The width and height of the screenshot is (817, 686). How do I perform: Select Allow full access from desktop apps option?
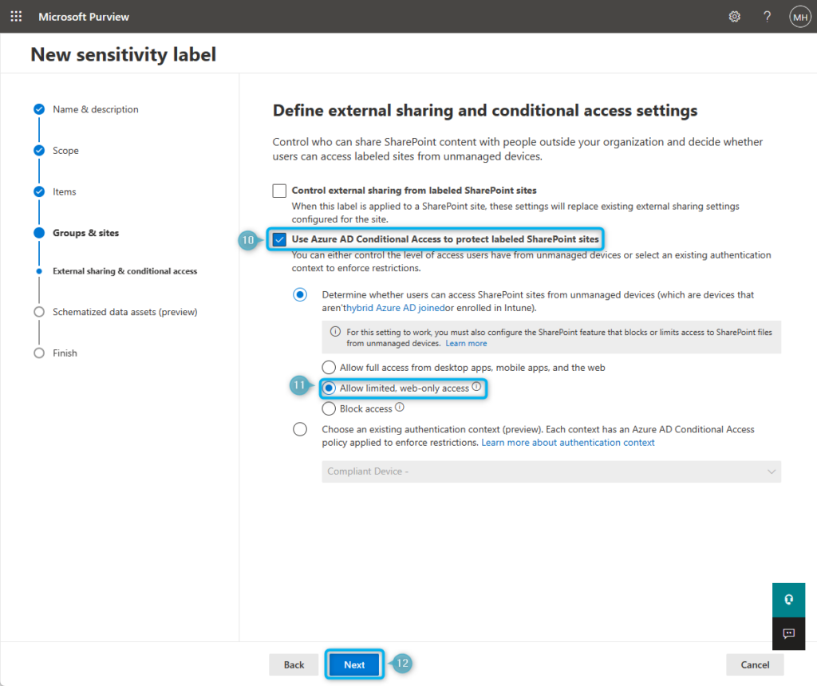[328, 367]
